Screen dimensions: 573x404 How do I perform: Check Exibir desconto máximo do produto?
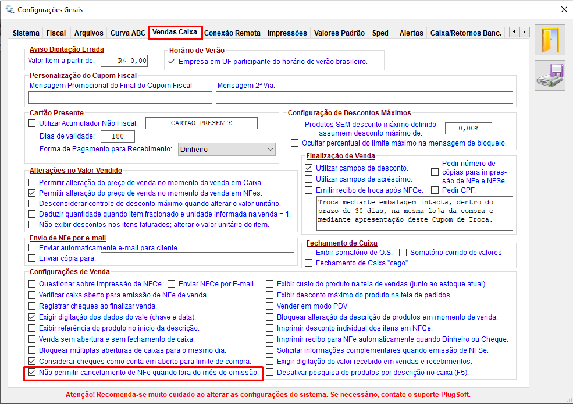(x=270, y=295)
